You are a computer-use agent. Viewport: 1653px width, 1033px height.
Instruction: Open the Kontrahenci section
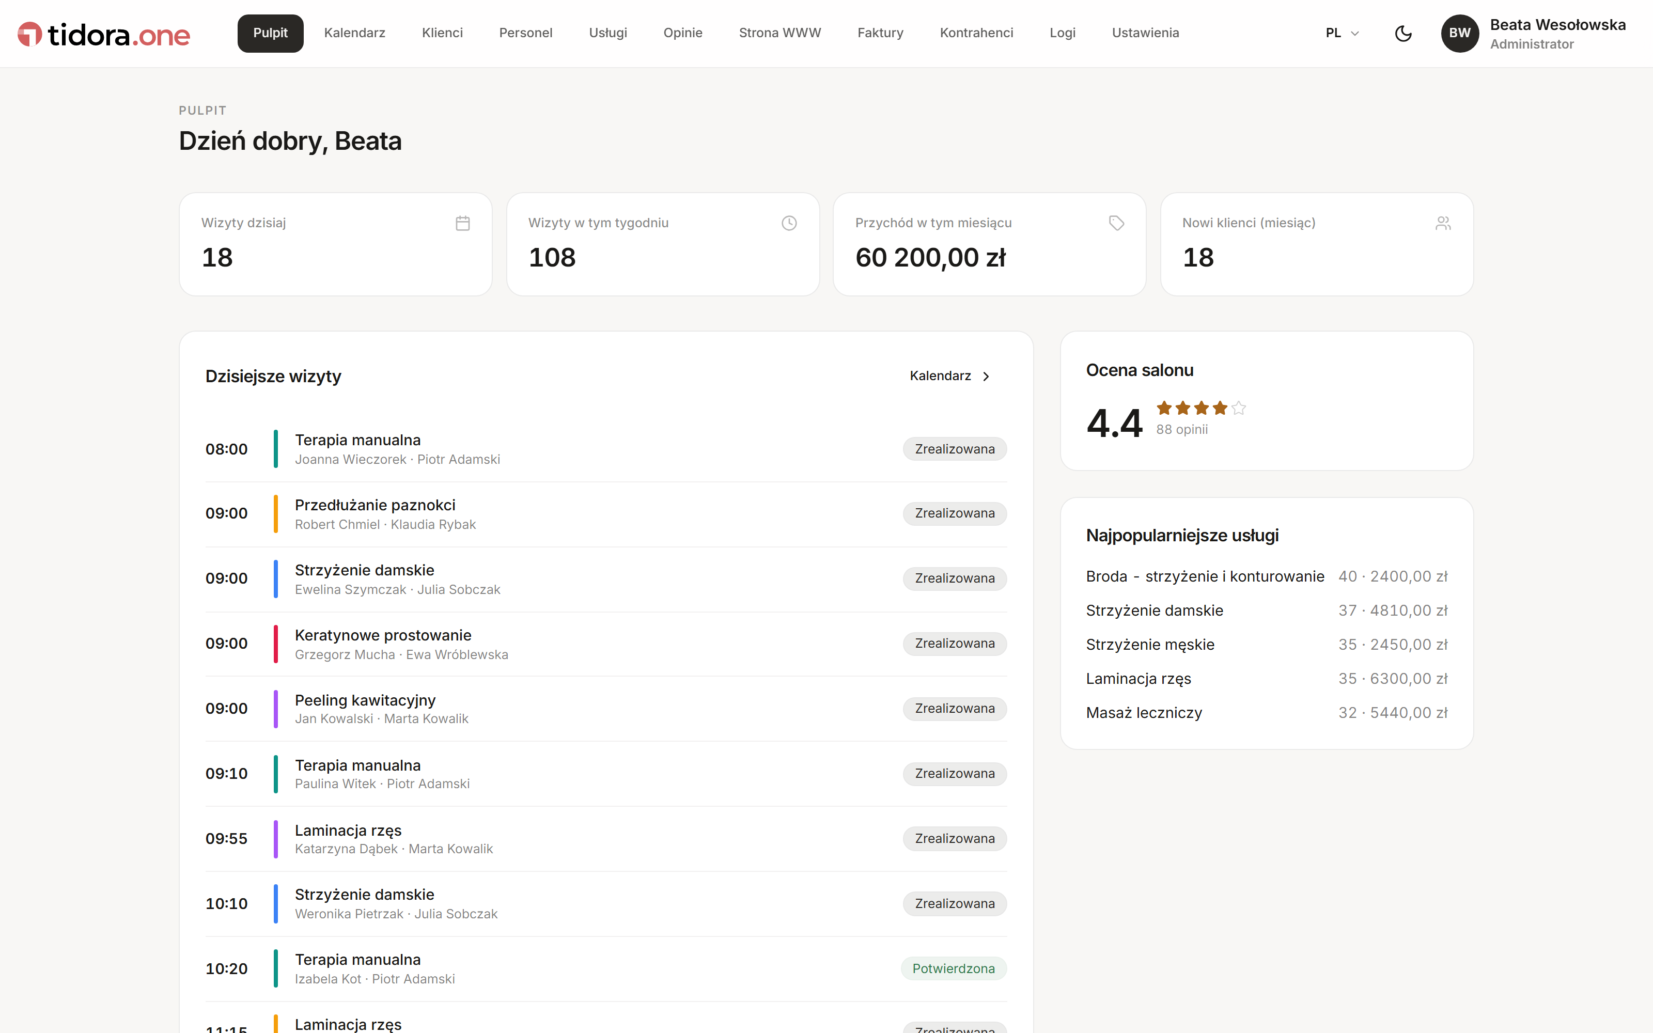click(976, 34)
